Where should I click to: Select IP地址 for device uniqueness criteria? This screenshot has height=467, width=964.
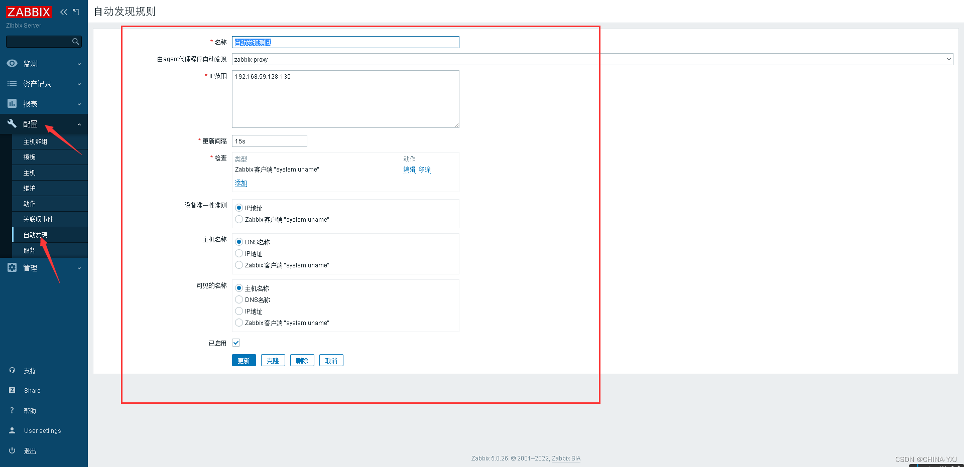pyautogui.click(x=239, y=208)
